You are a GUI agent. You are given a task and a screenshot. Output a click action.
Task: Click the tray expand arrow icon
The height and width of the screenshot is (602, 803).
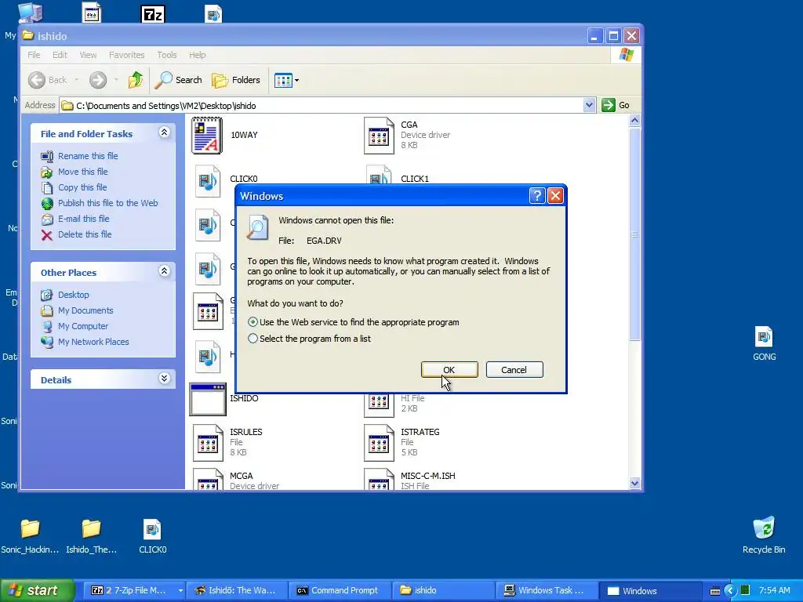tap(730, 591)
